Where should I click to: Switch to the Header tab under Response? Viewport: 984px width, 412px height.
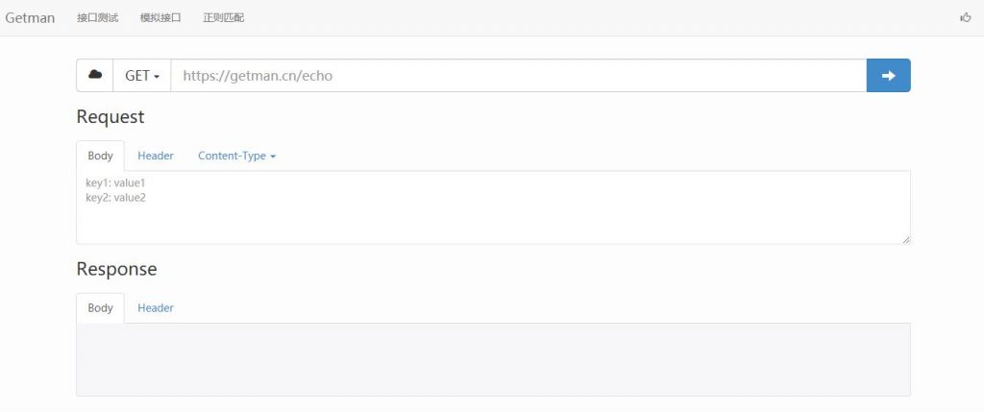click(x=156, y=308)
